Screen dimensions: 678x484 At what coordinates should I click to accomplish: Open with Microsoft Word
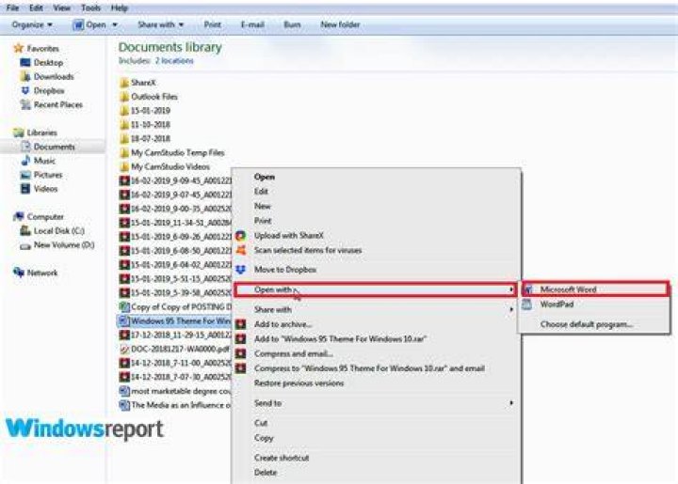(x=594, y=289)
